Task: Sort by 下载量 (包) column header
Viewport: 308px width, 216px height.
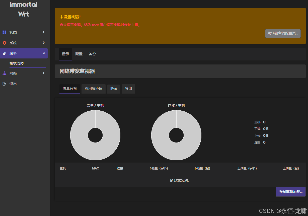Action: pos(202,168)
